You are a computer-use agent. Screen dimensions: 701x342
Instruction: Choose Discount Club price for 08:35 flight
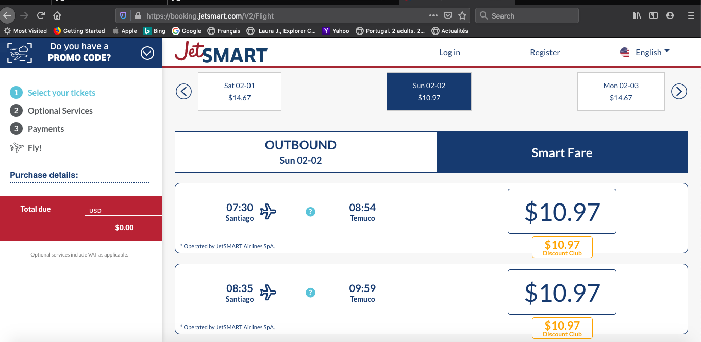pos(562,328)
